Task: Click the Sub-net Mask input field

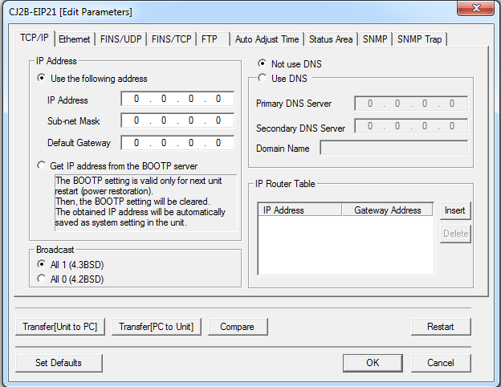Action: pos(177,120)
